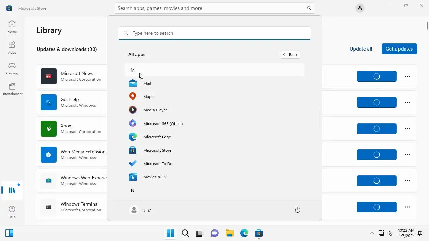This screenshot has height=241, width=429.
Task: Open more options for Windows Terminal
Action: [x=408, y=207]
